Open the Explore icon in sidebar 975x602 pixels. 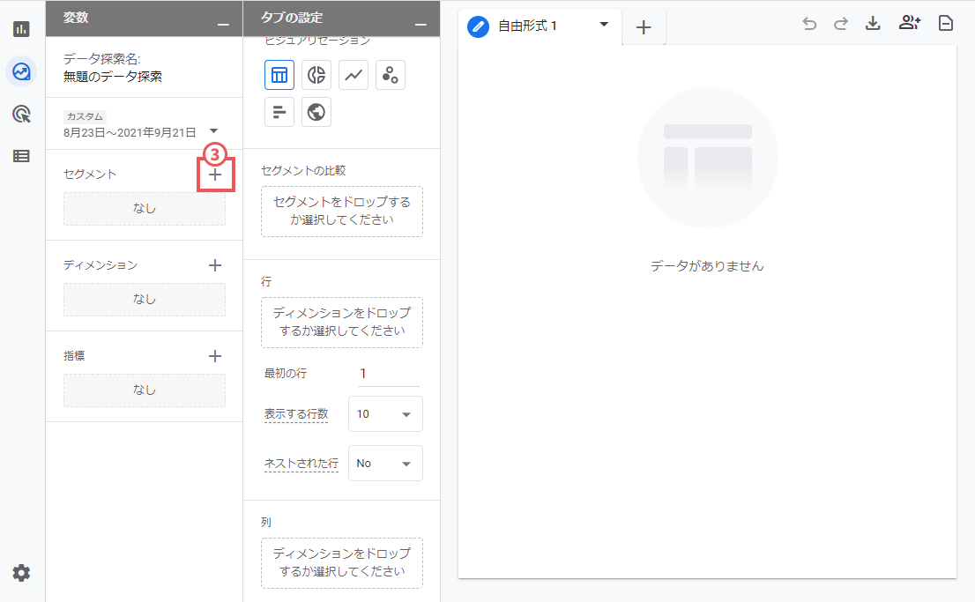(21, 71)
